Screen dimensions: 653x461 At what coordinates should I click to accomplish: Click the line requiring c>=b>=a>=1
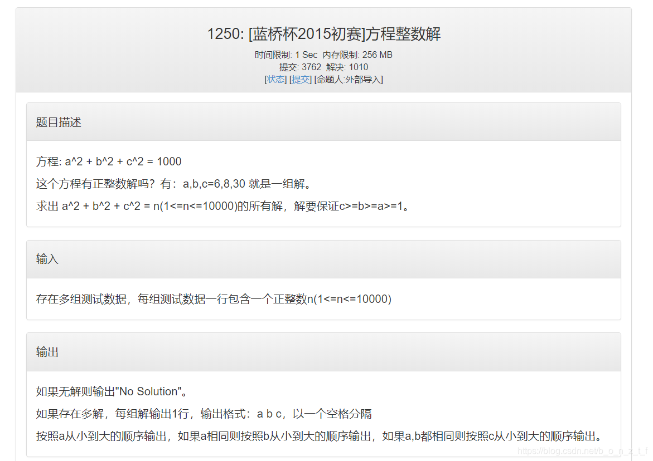(223, 206)
